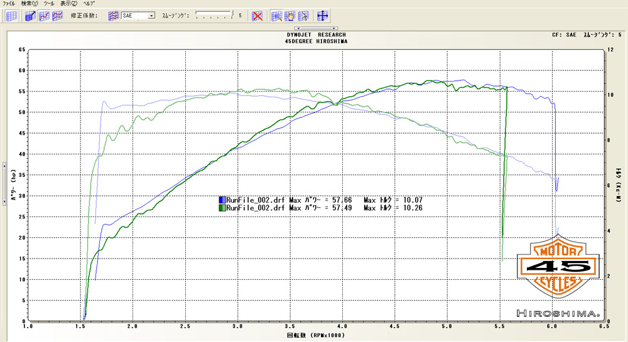Open the SAE correction factor dropdown
Screen dimensions: 628x342
pyautogui.click(x=151, y=16)
